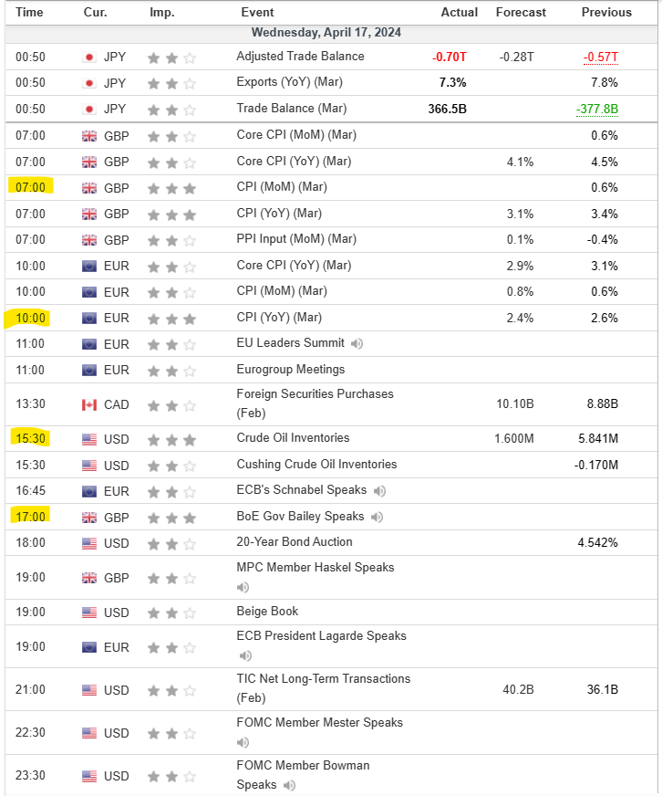Image resolution: width=662 pixels, height=796 pixels.
Task: Open the Crude Oil Inventories event
Action: [x=292, y=438]
